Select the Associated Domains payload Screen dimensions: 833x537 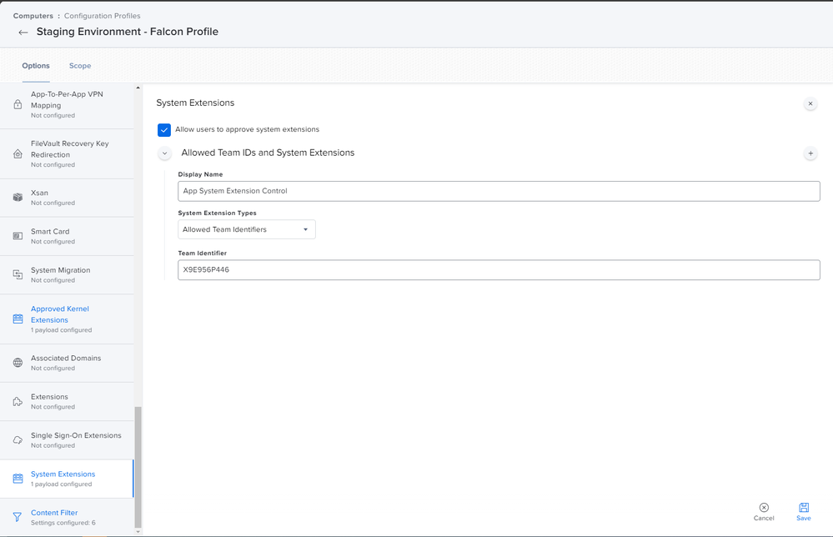tap(67, 364)
